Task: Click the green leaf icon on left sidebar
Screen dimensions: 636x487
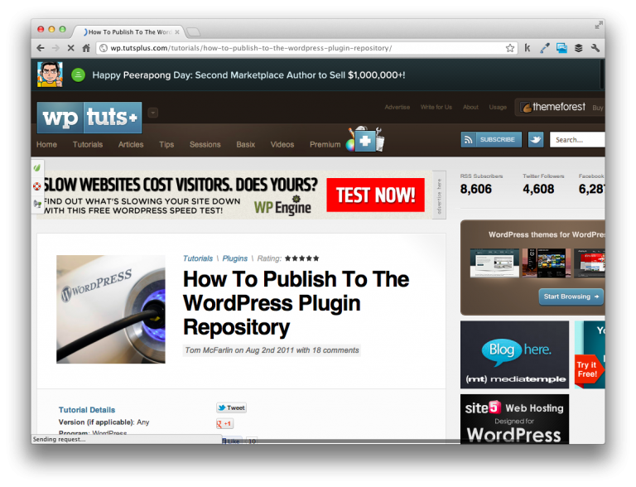Action: 37,167
